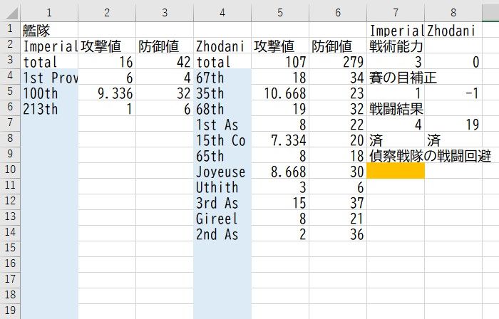
Task: Click the value 10.668
Action: click(280, 93)
